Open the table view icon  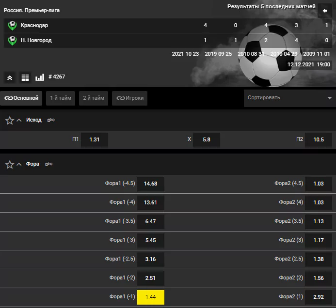pyautogui.click(x=25, y=77)
